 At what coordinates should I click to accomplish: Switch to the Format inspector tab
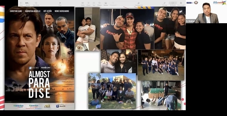click(x=164, y=4)
